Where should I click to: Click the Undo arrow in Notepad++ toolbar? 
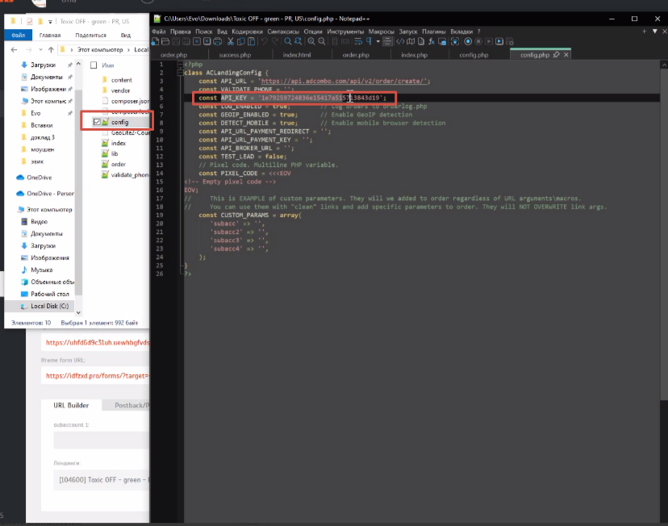(x=265, y=41)
